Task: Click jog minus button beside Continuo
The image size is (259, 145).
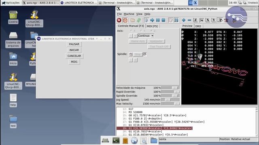Action: (131, 36)
